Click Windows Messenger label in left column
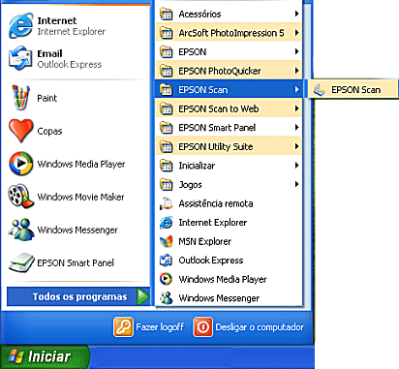The height and width of the screenshot is (369, 399). 77,230
